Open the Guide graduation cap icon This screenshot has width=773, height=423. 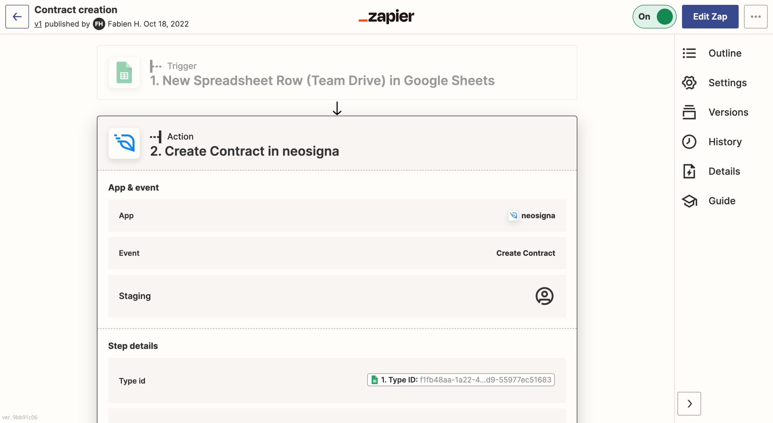(x=689, y=201)
